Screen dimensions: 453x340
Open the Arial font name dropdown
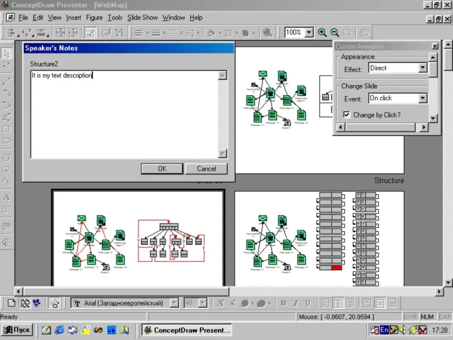click(174, 303)
